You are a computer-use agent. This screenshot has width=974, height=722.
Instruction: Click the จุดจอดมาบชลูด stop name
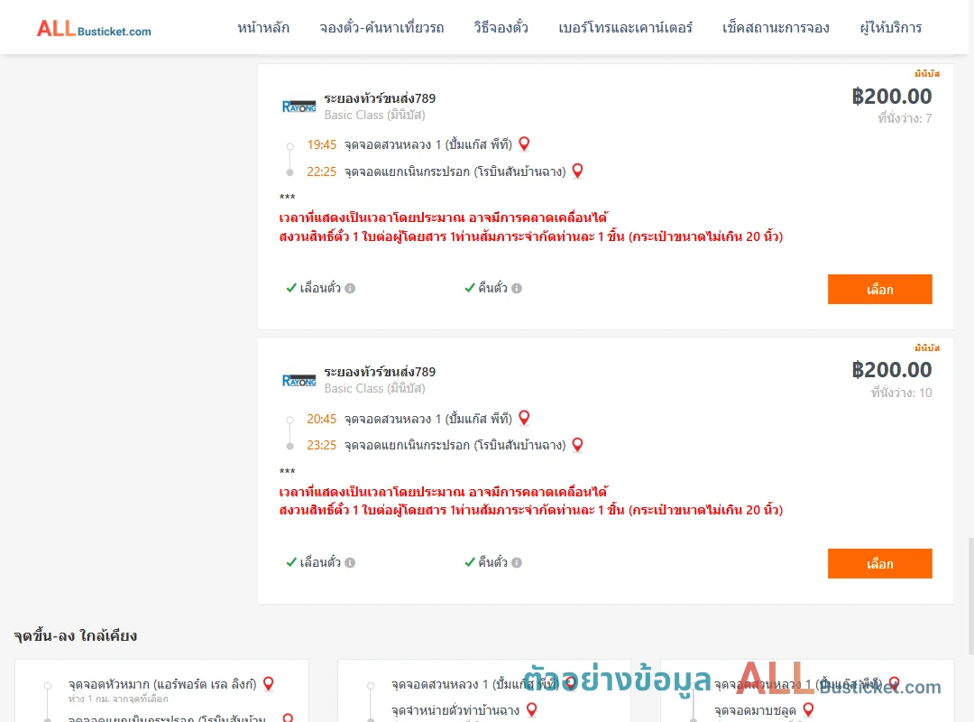[755, 710]
